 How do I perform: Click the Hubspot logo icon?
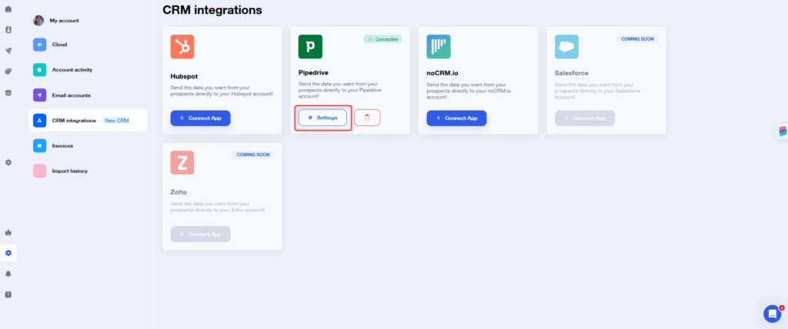(182, 47)
